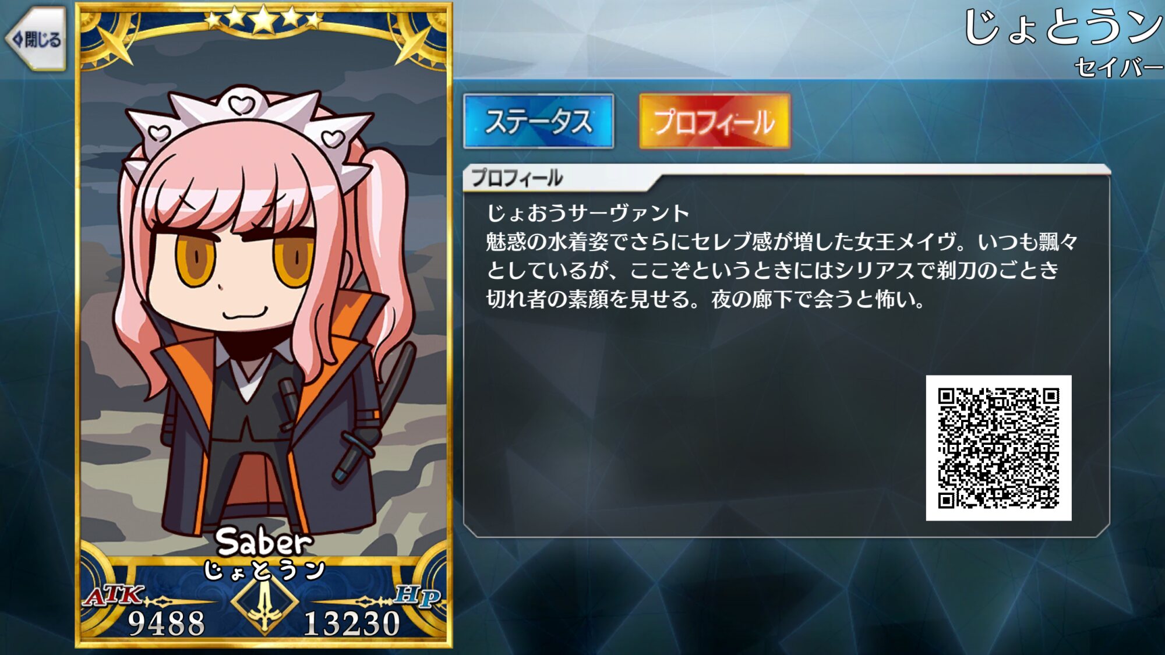Screen dimensions: 1165x655
Task: Click the ATK value 9488
Action: click(167, 624)
